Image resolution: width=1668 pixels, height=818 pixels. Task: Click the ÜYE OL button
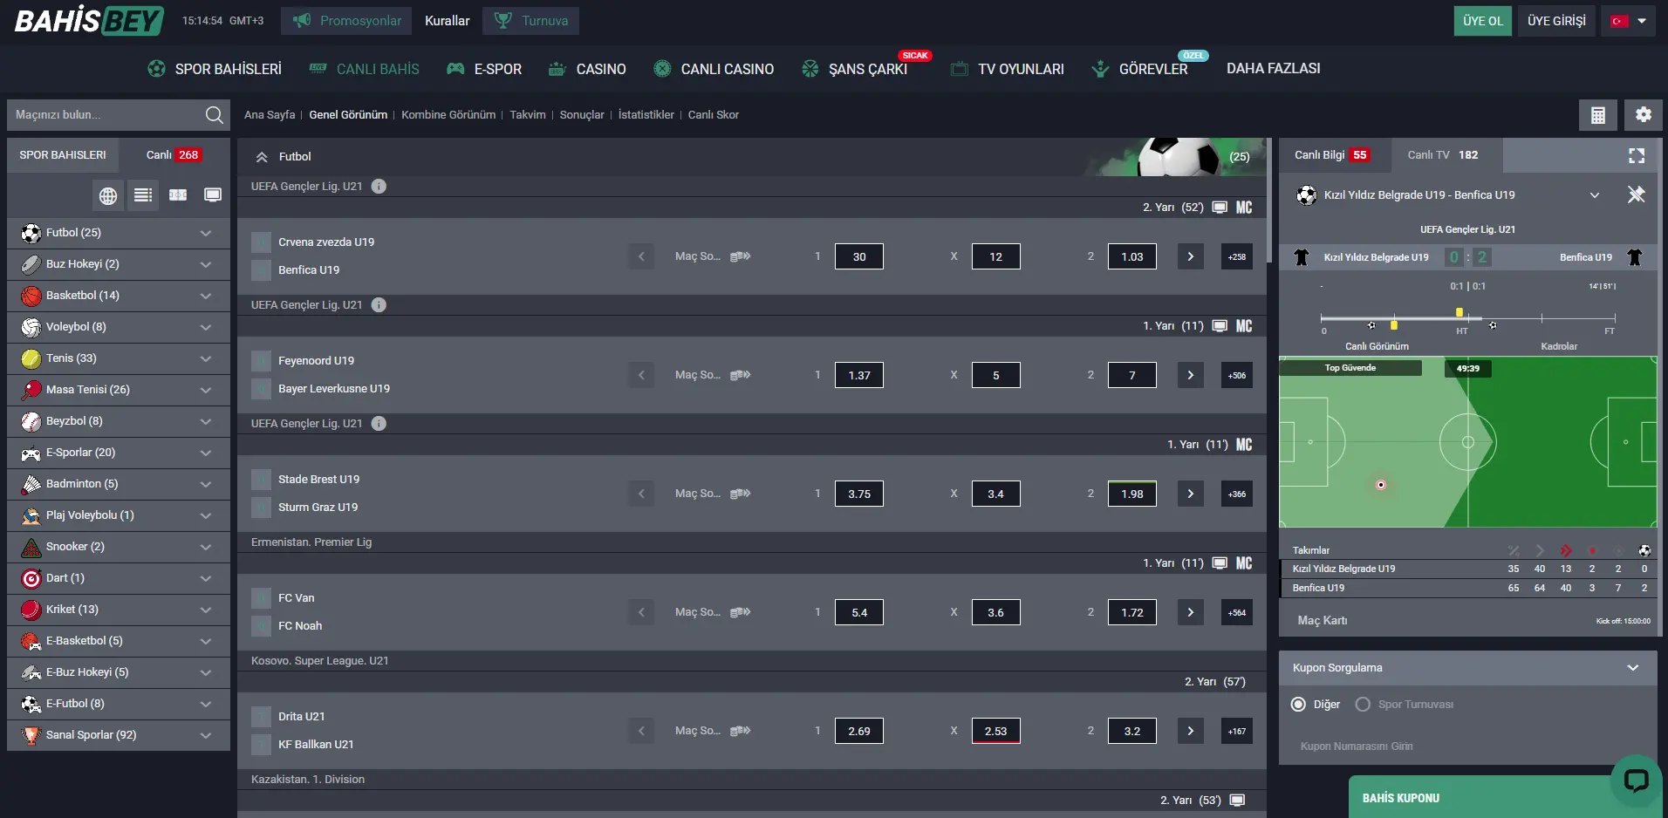pos(1483,21)
